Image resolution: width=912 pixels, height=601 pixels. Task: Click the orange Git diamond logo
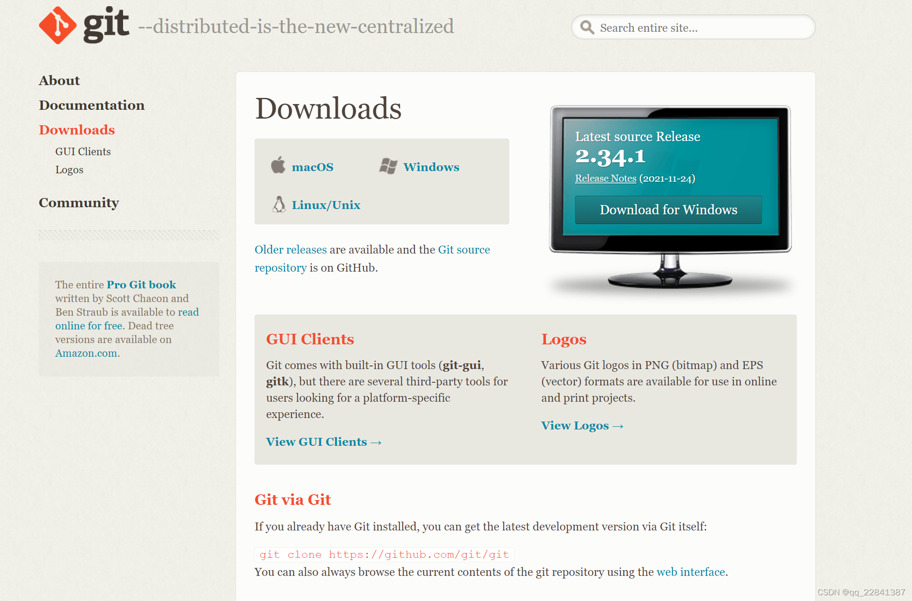(x=58, y=25)
